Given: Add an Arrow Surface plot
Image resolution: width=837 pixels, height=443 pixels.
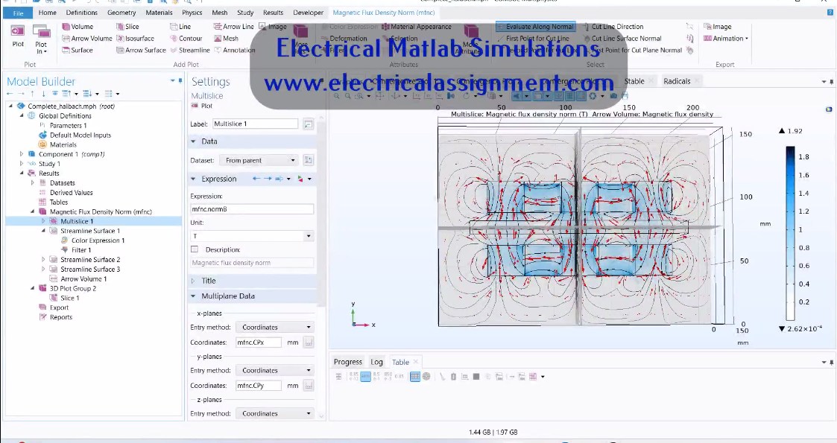Looking at the screenshot, I should pos(141,50).
